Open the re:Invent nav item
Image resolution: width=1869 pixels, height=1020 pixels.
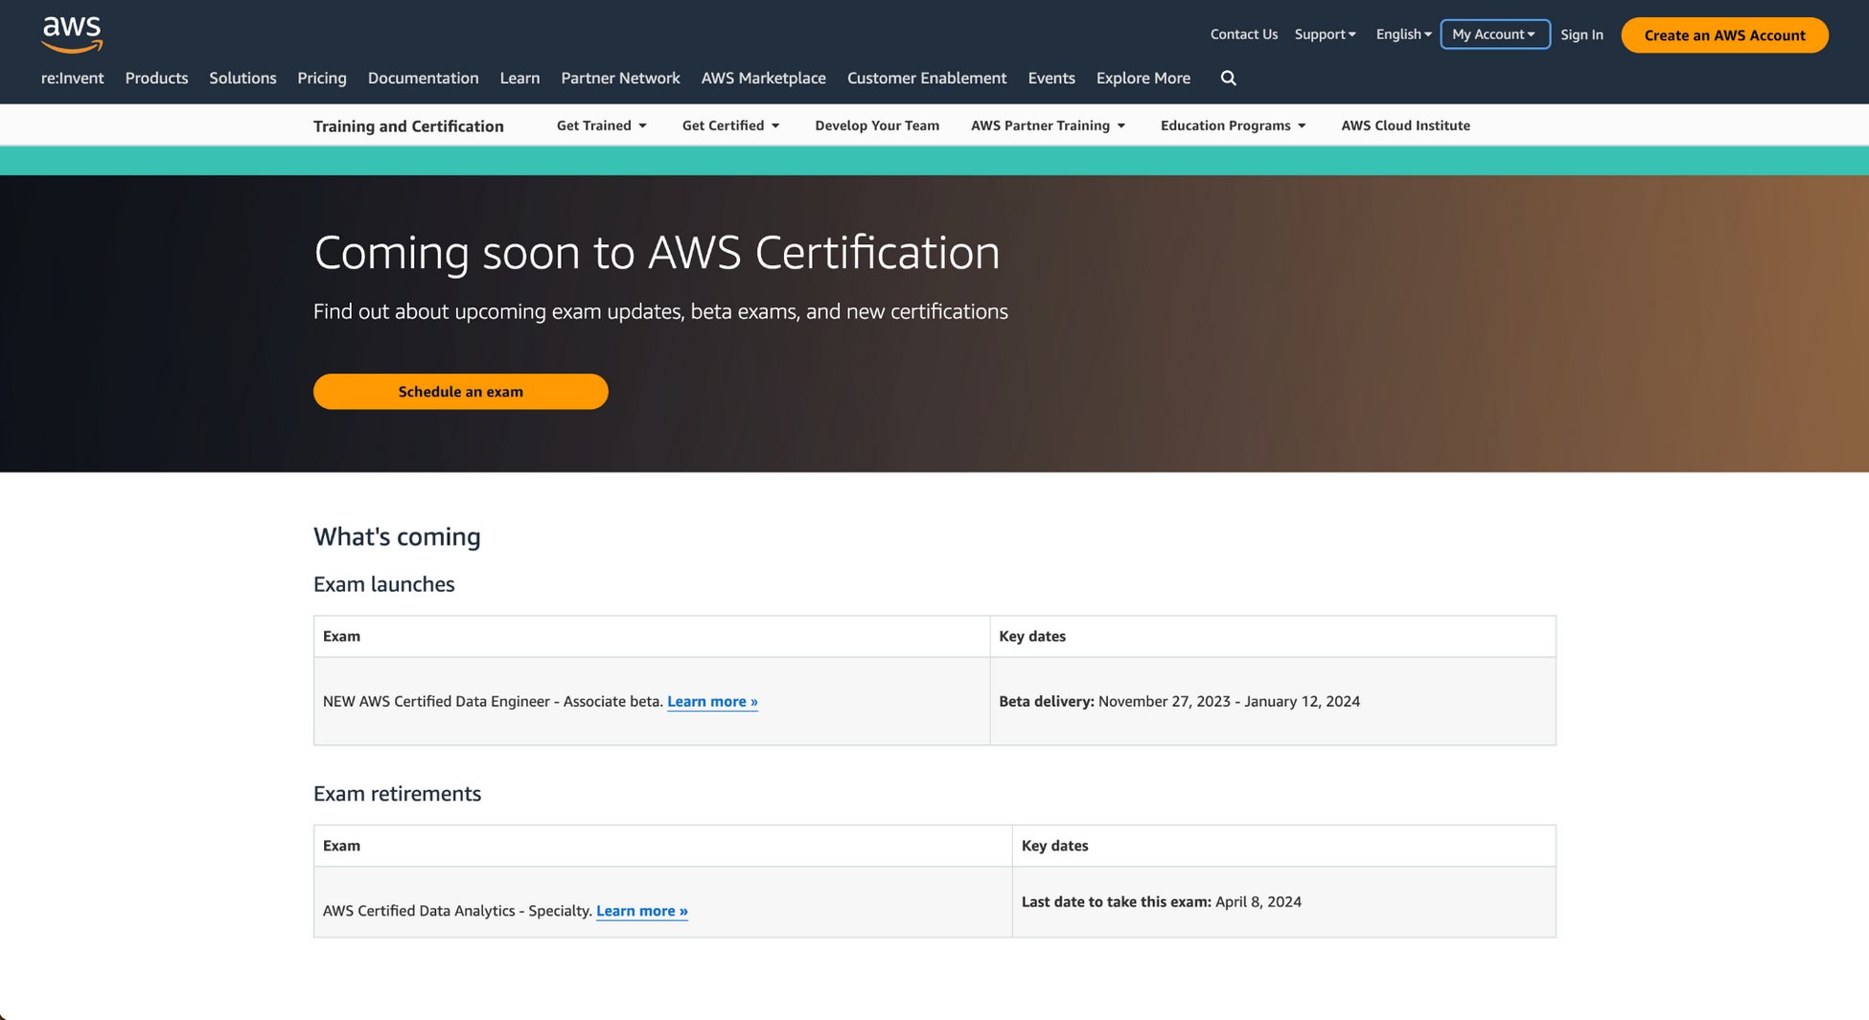[73, 79]
